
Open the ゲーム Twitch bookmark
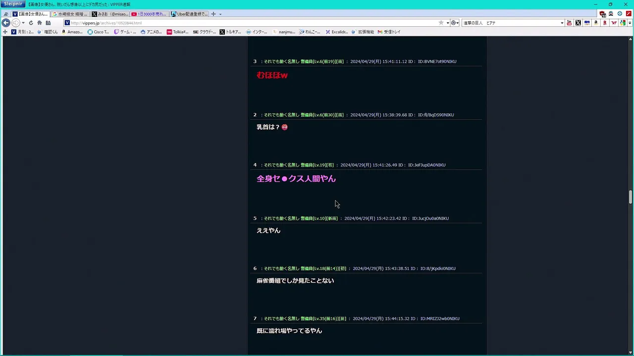pyautogui.click(x=125, y=32)
